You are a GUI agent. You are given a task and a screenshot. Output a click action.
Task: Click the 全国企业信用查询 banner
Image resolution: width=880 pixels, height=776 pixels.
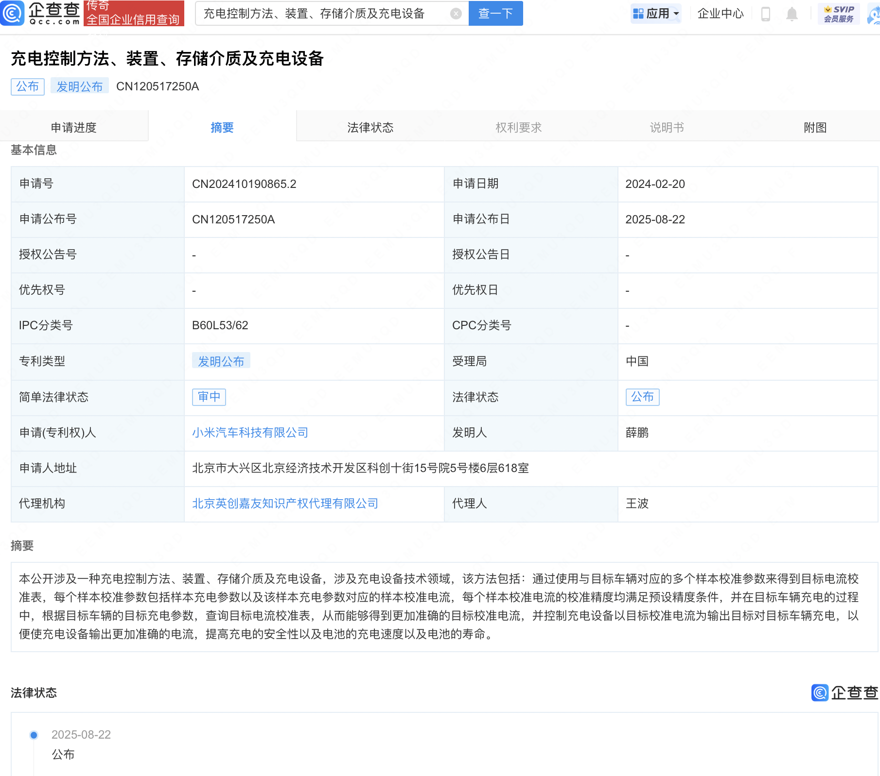134,13
